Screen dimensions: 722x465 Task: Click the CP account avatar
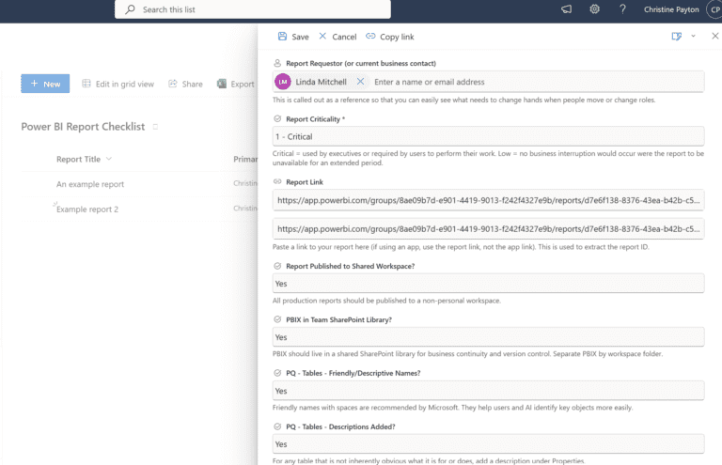coord(713,9)
